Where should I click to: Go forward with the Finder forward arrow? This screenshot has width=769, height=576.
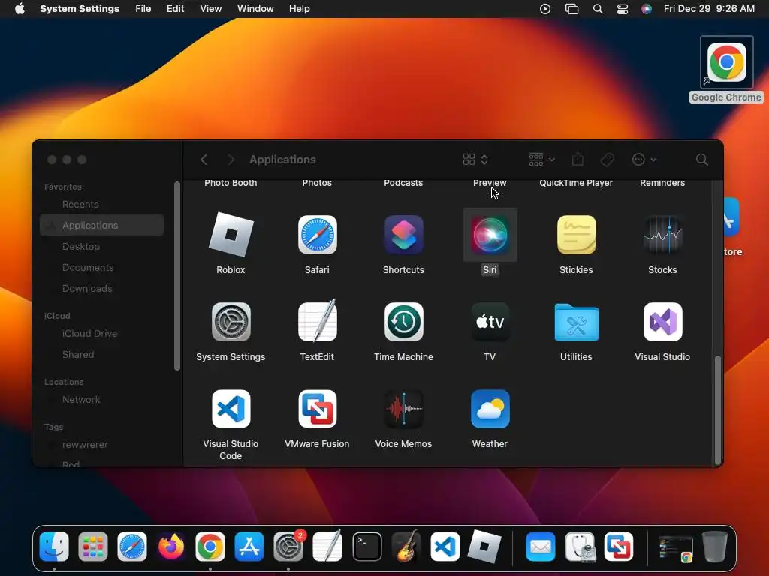231,160
